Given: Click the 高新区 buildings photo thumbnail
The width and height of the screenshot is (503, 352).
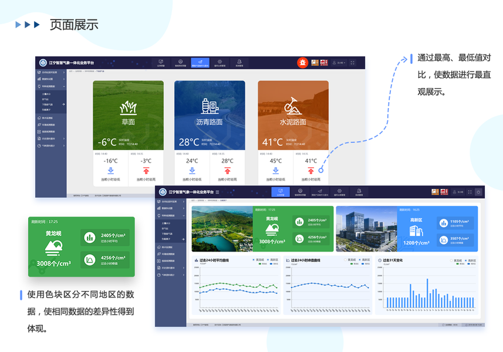Looking at the screenshot, I should coord(367,229).
